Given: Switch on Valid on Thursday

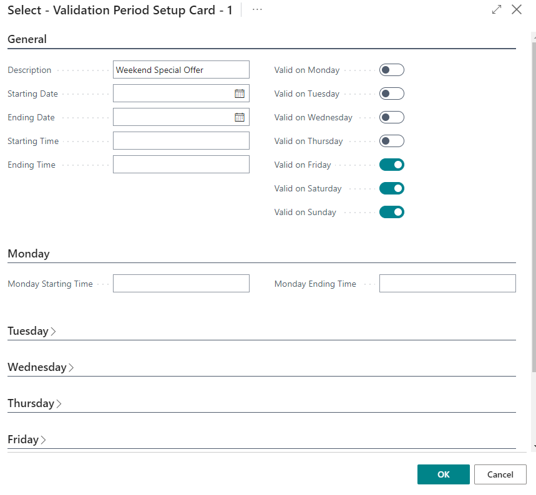Looking at the screenshot, I should [392, 141].
